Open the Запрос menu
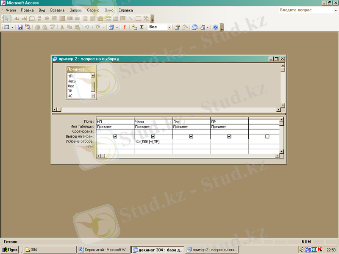339x254 pixels. pyautogui.click(x=75, y=10)
